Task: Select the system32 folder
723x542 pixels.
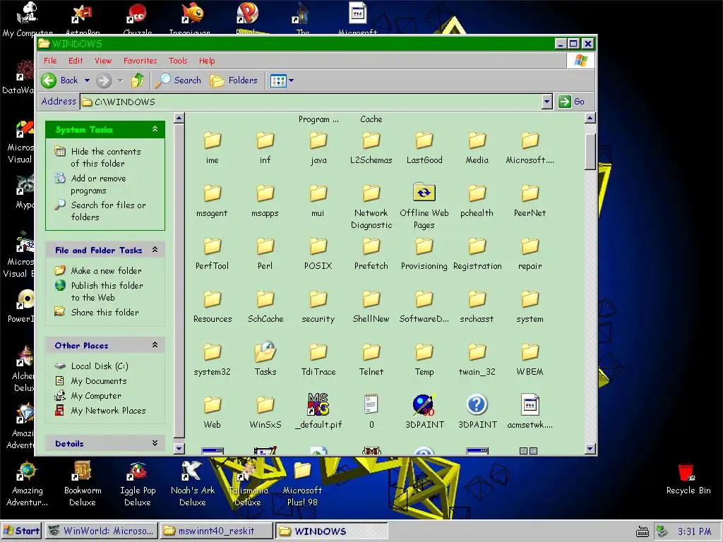Action: coord(212,359)
